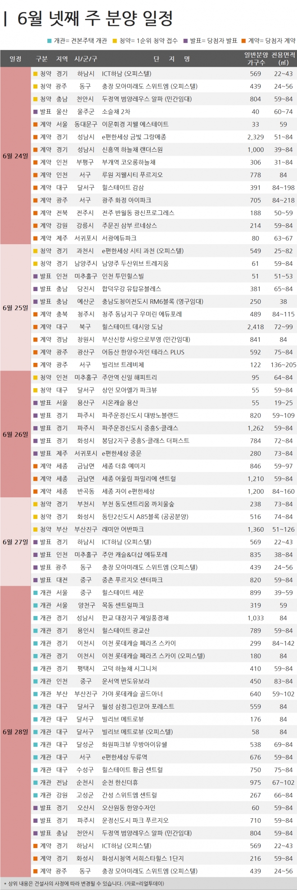Click '주안 캐슬&더샵 에듀포레' complex name
Viewport: 297px width, 890px height.
click(x=135, y=555)
